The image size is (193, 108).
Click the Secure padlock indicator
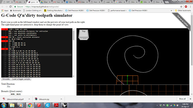pyautogui.click(x=19, y=7)
